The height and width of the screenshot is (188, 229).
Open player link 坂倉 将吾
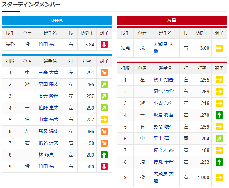pos(163,115)
